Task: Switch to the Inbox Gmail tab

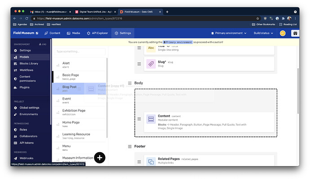Action: [x=51, y=12]
